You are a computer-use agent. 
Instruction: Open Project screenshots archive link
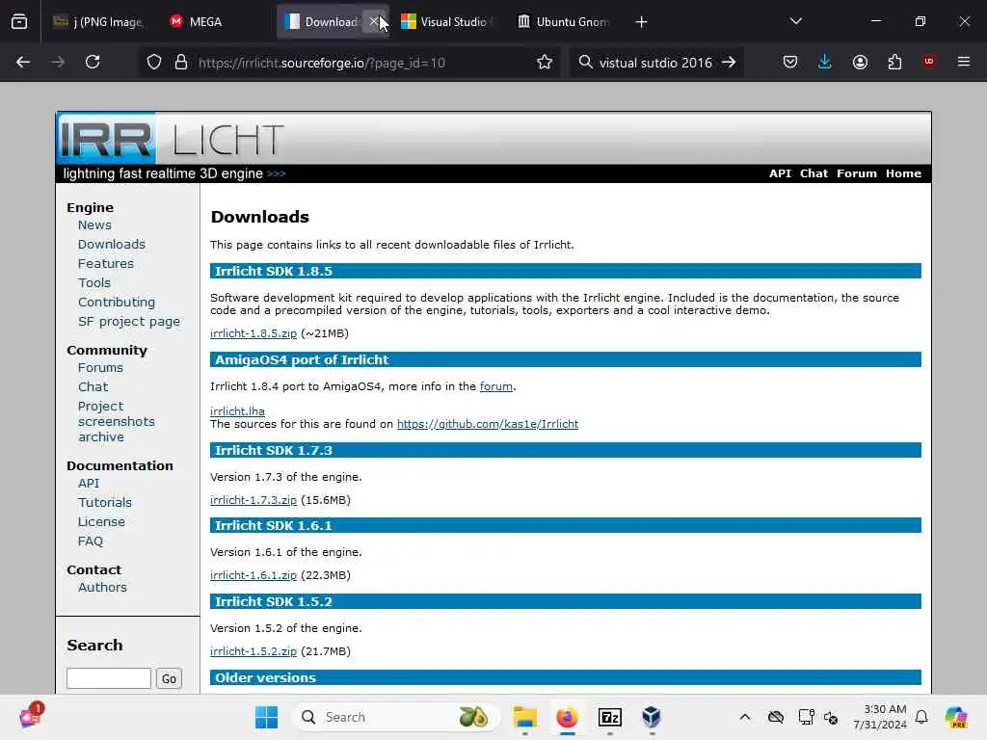point(116,422)
